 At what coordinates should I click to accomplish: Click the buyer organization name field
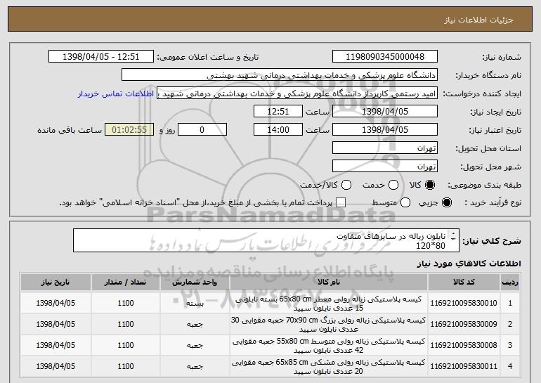[x=280, y=75]
